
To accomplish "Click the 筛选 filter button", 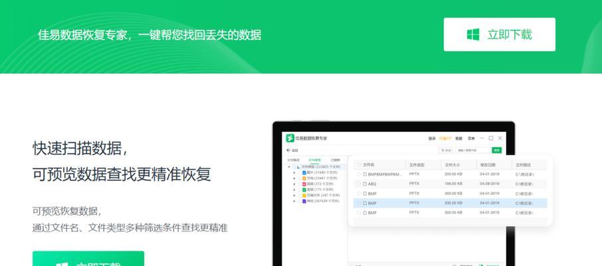I will (445, 150).
